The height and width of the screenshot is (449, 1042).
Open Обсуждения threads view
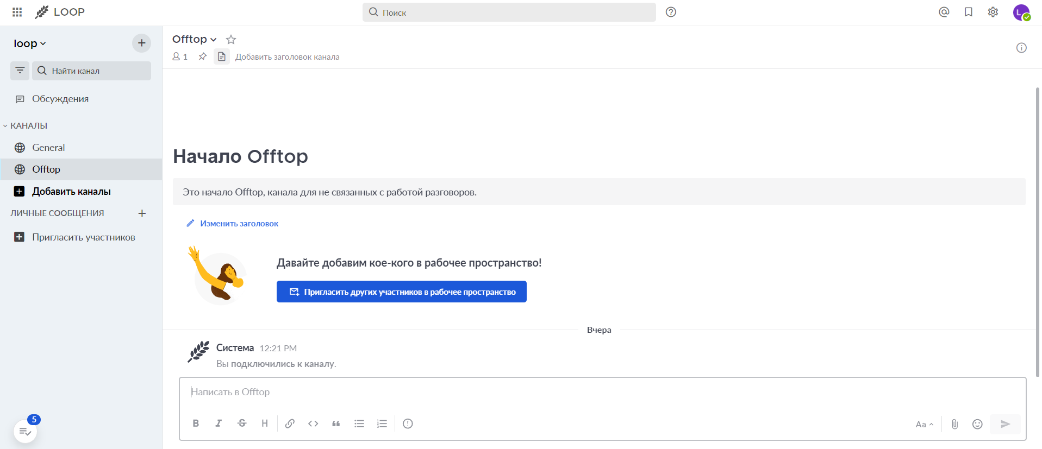click(x=81, y=99)
